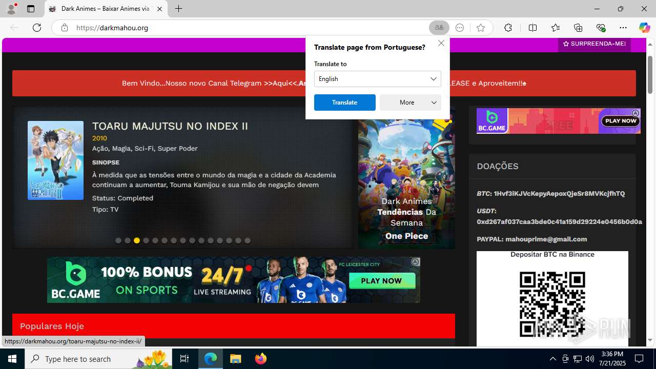The height and width of the screenshot is (369, 656).
Task: Open Settings and more ellipsis menu
Action: [x=623, y=28]
